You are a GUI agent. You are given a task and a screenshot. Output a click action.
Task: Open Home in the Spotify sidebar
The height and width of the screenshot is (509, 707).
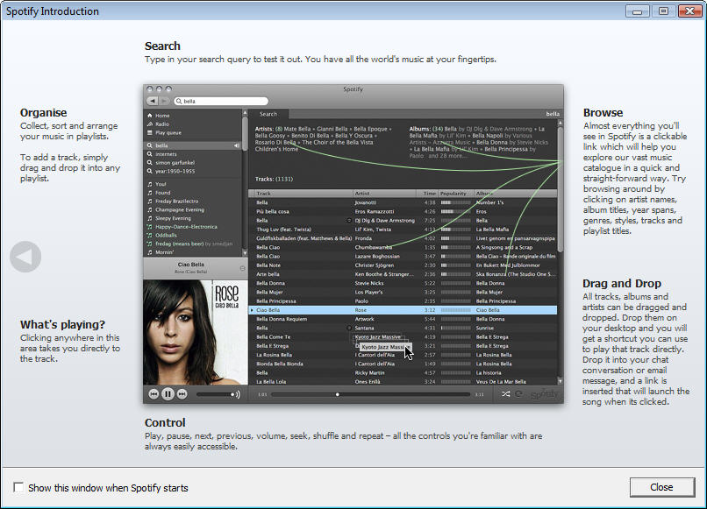click(x=162, y=116)
